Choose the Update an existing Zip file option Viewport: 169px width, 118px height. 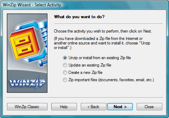(65, 65)
